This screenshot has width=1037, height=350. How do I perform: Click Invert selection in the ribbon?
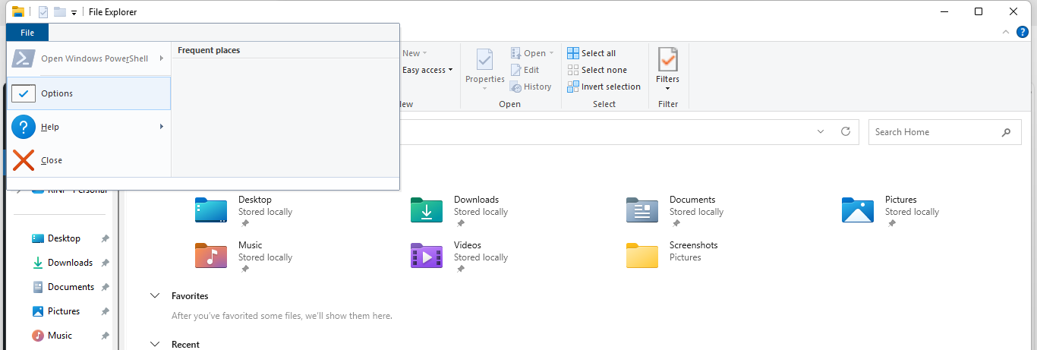coord(604,87)
